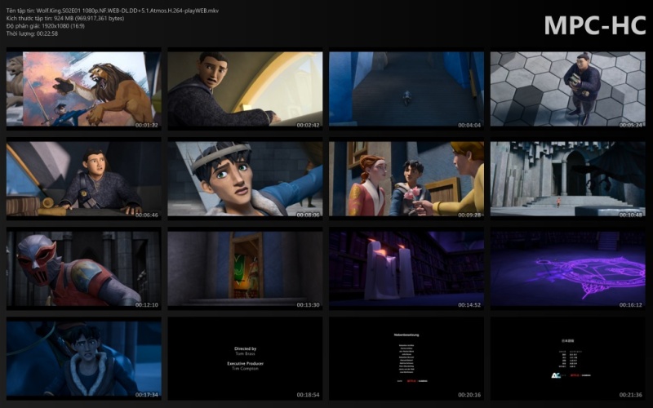Select the lion painting thumbnail at 00:01:22

click(x=84, y=89)
